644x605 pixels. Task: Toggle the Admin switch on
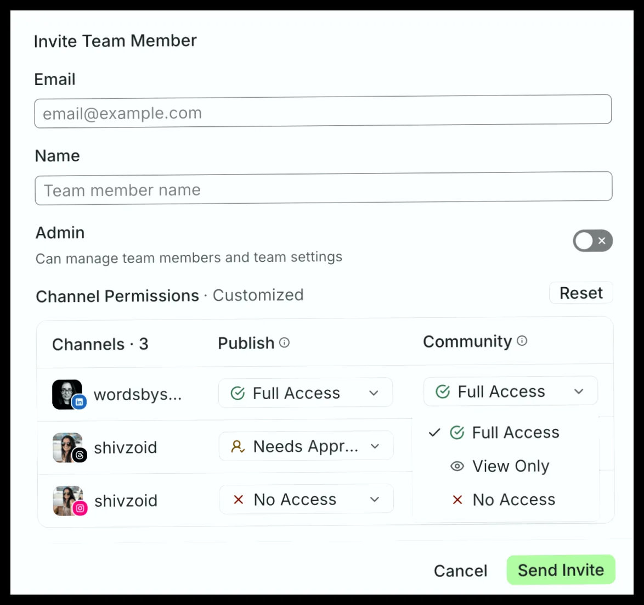coord(592,240)
